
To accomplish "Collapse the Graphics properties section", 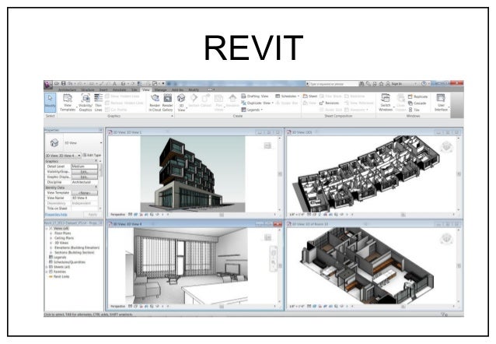I will [96, 161].
